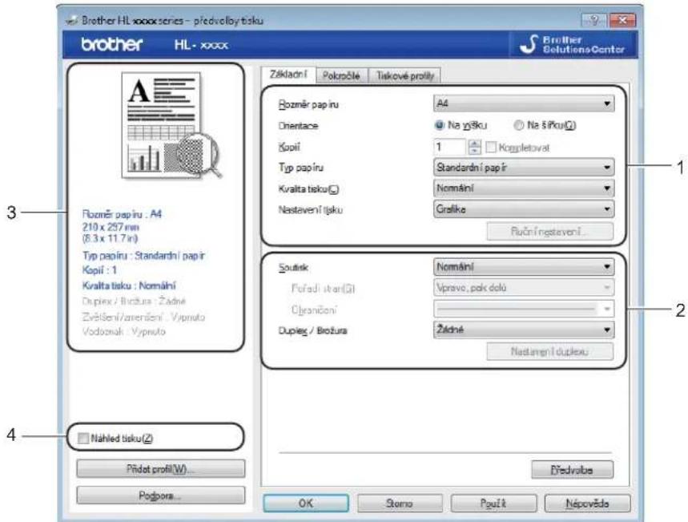Viewport: 688px width, 522px height.
Task: Click the "HL- xxxx" model label
Action: coord(201,45)
